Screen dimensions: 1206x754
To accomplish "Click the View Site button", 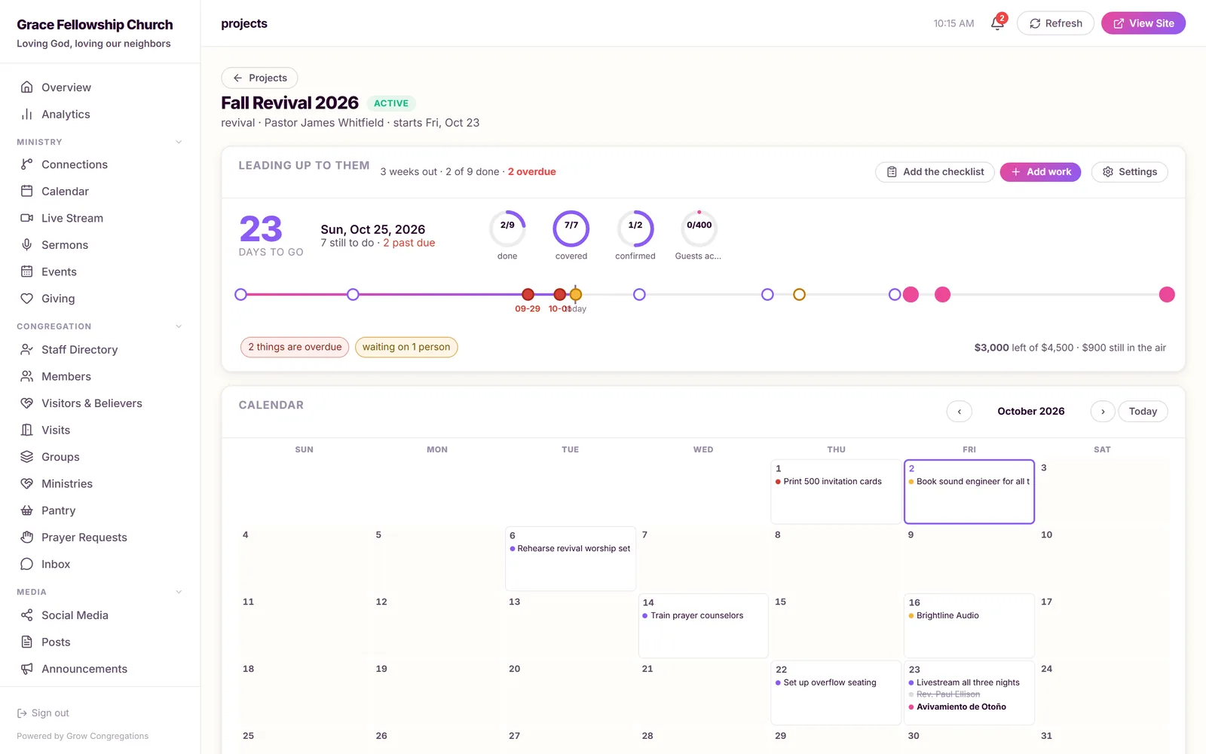I will 1143,23.
